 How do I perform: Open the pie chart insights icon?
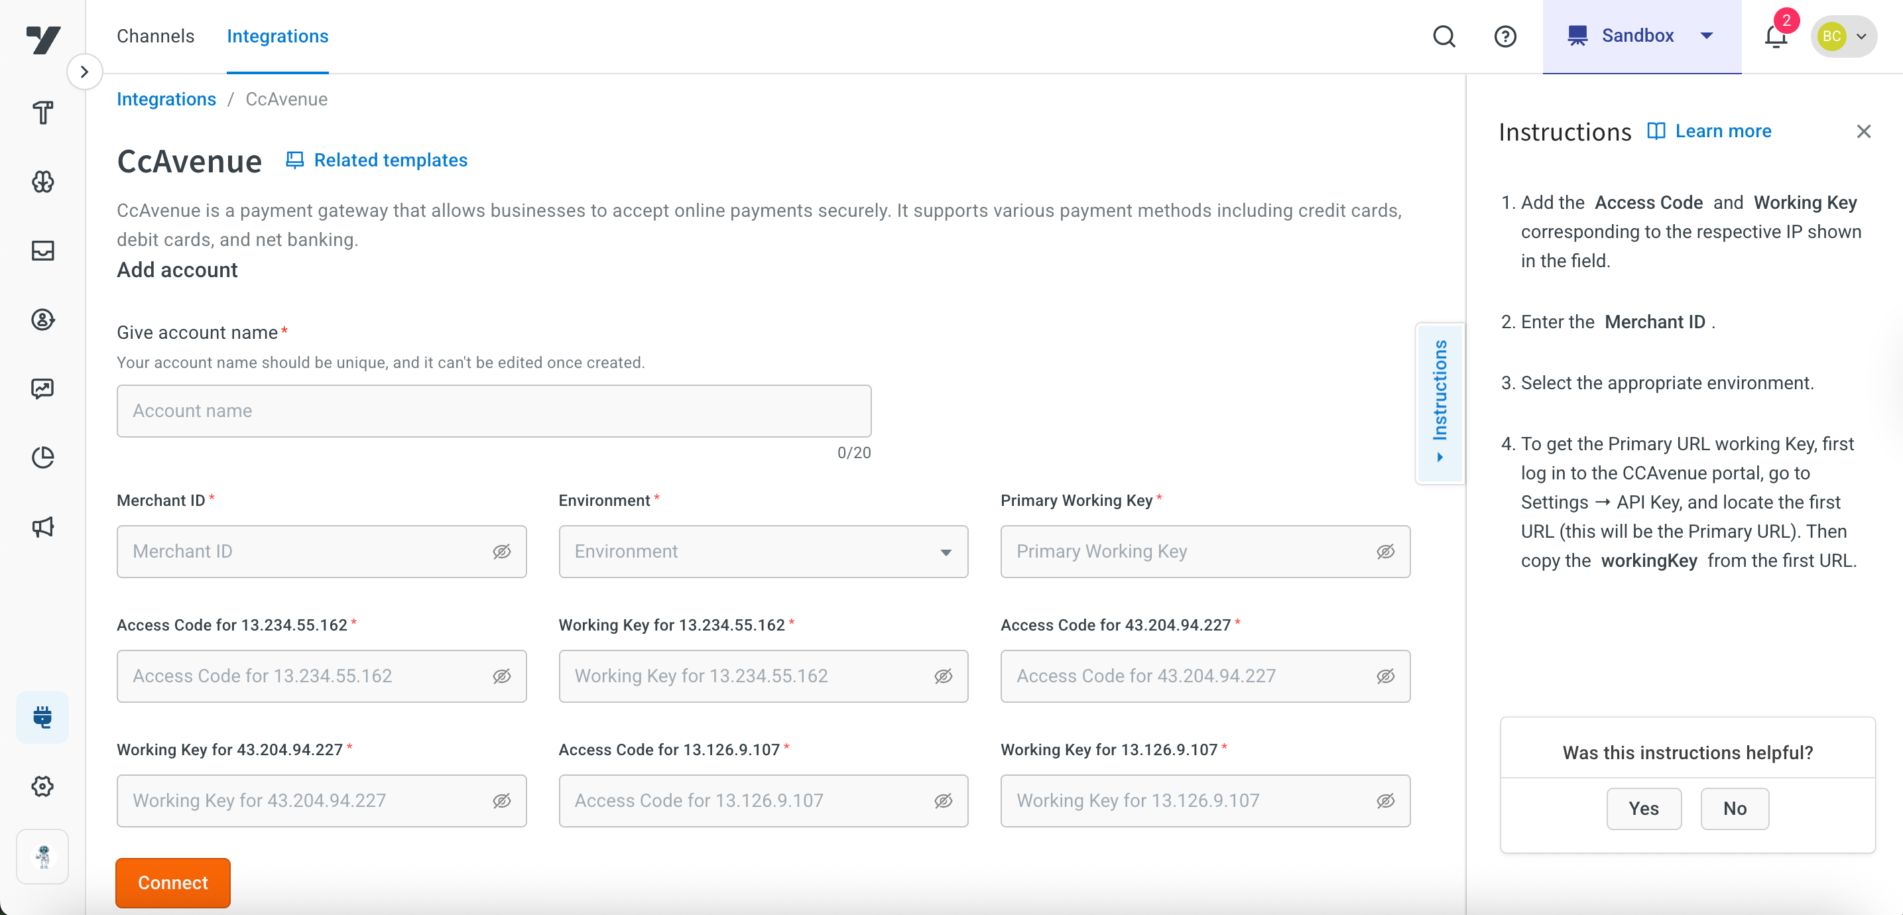click(x=43, y=457)
